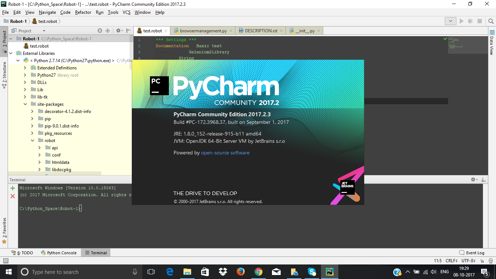
Task: Expand the Extended Definitions node
Action: coord(25,68)
